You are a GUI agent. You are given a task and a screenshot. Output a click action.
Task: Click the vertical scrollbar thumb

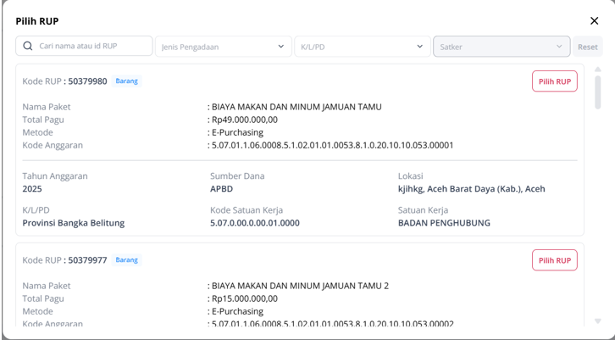[598, 92]
